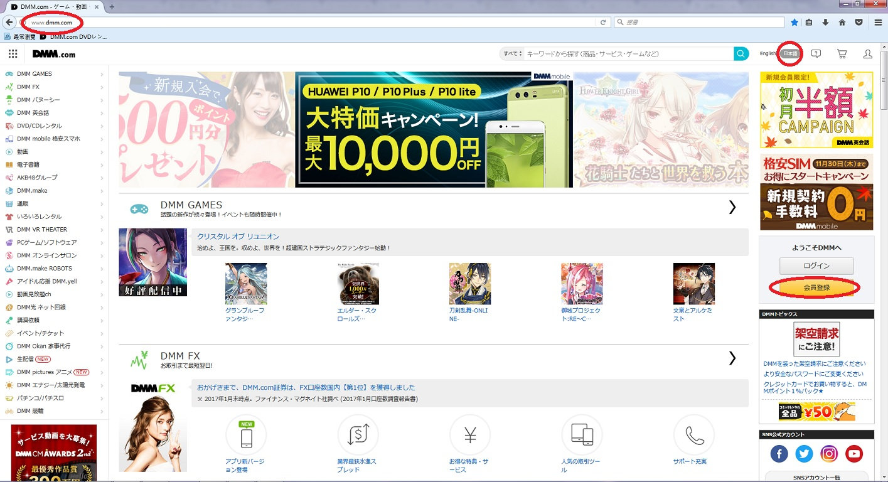Click the support phone handset icon

click(694, 435)
